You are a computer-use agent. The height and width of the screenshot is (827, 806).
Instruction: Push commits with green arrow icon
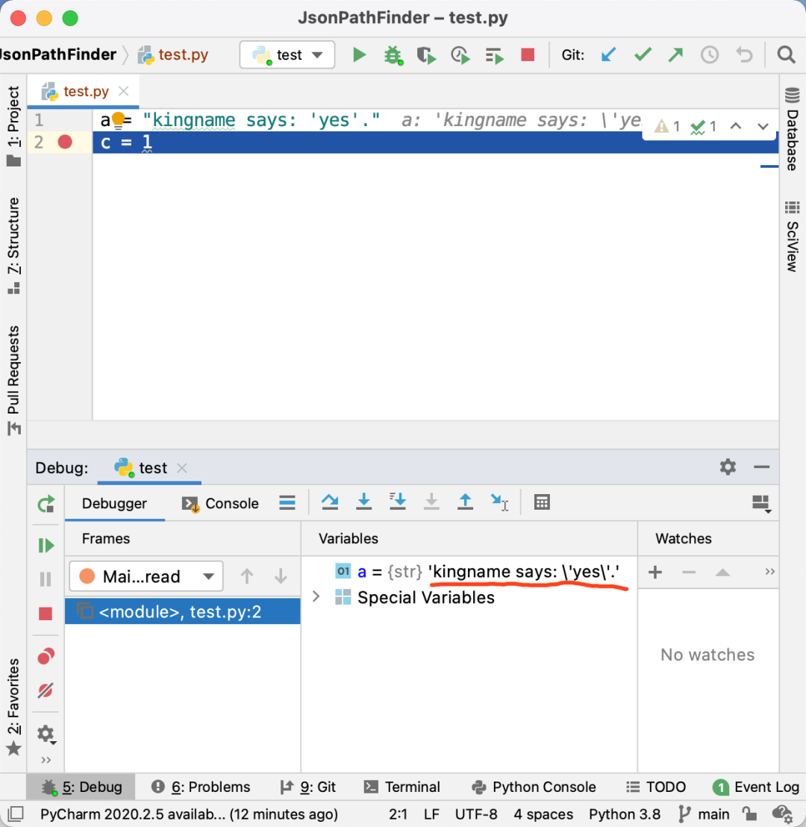pos(675,54)
